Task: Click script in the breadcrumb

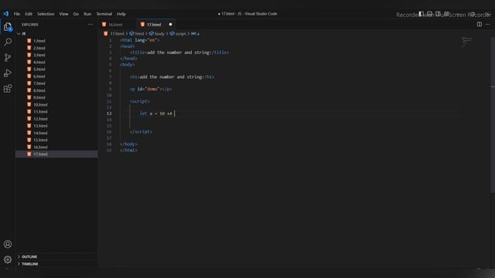Action: tap(178, 34)
